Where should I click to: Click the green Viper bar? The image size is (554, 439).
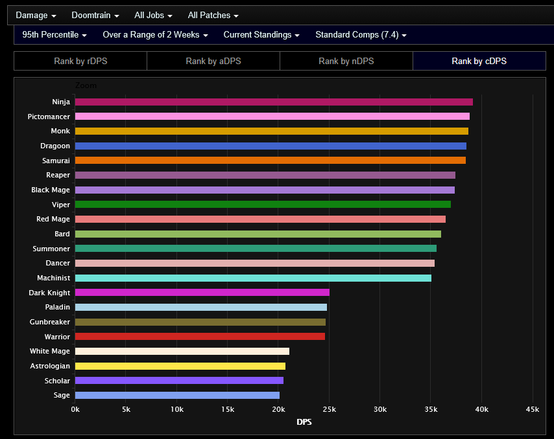263,205
